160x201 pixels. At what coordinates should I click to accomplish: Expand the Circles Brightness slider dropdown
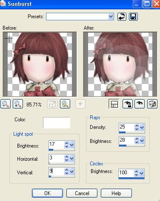coord(141,173)
